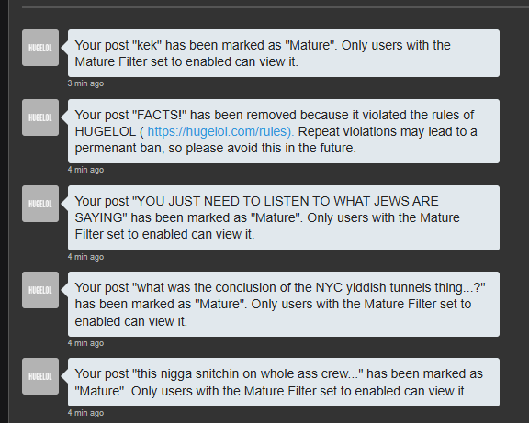Open the hugelol.com/rules link
This screenshot has width=529, height=423.
220,131
